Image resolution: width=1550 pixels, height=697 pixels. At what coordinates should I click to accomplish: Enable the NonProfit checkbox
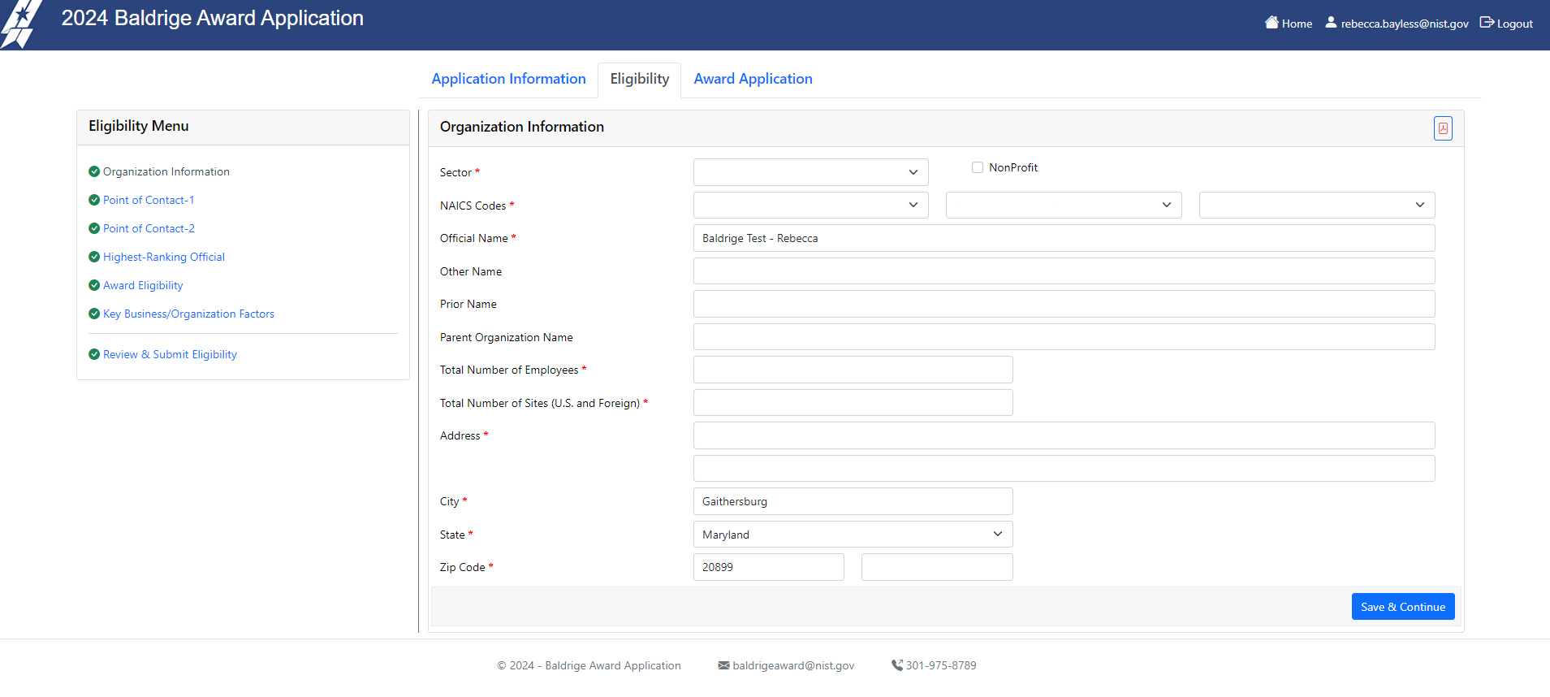point(978,167)
